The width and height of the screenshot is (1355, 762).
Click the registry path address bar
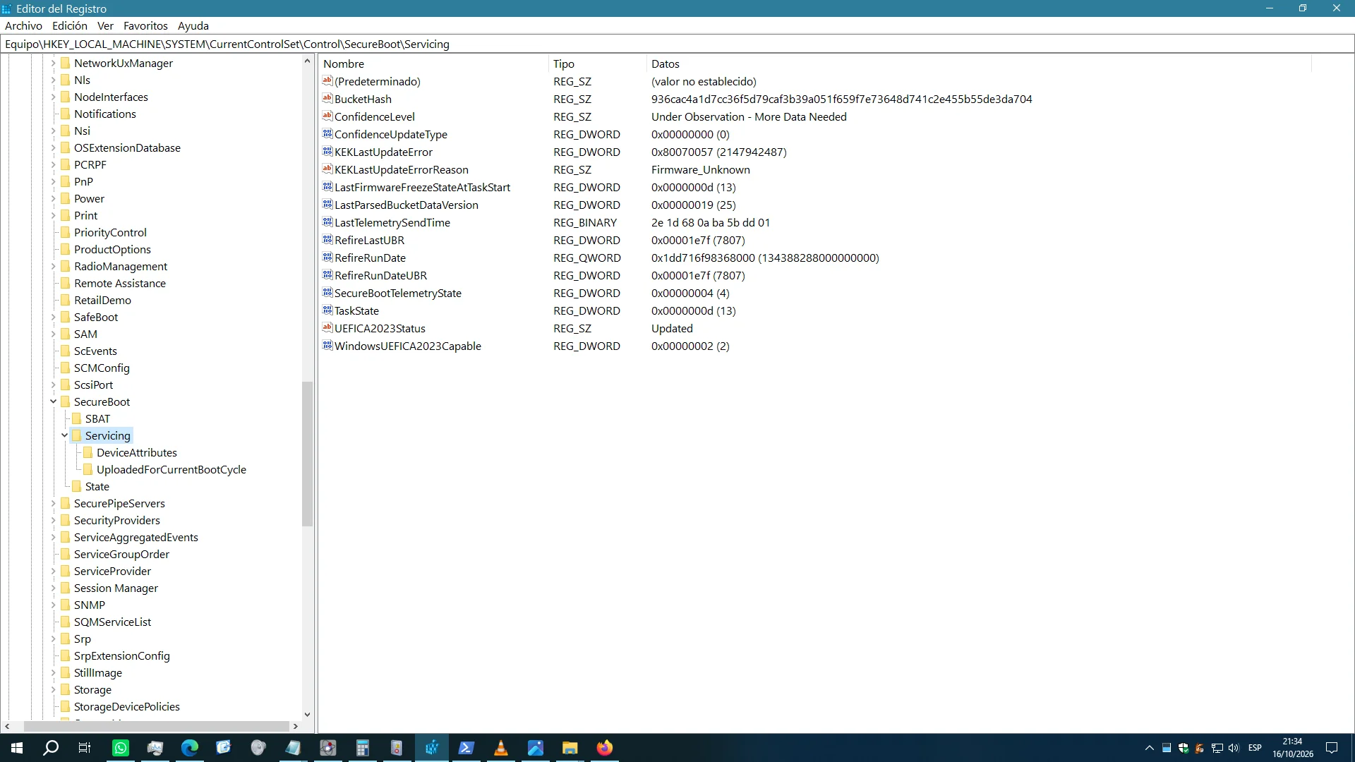point(677,44)
